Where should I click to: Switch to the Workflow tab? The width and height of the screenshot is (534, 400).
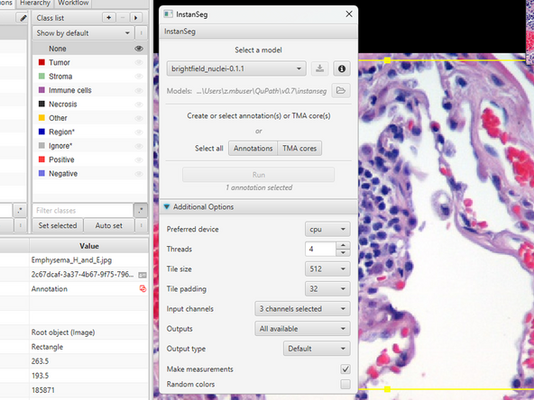[x=73, y=3]
